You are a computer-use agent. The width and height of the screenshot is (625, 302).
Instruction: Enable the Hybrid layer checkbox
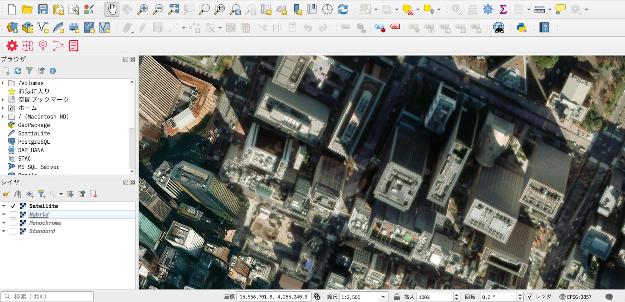(x=13, y=215)
